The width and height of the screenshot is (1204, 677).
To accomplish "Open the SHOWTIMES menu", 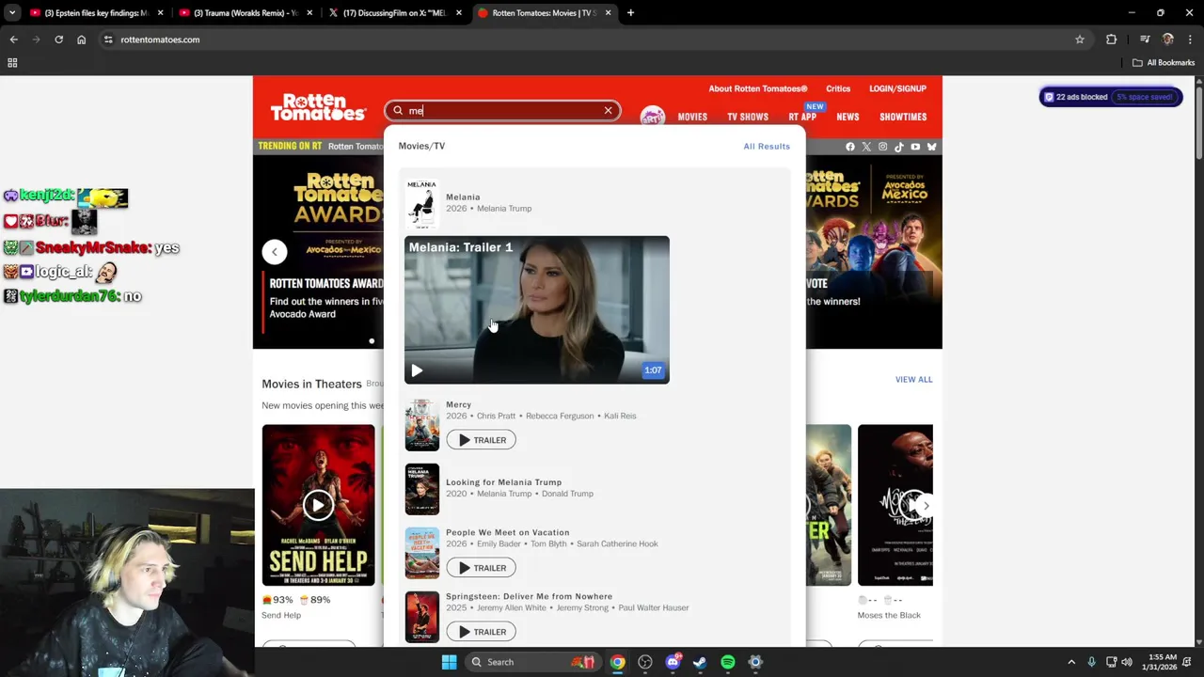I will coord(903,118).
